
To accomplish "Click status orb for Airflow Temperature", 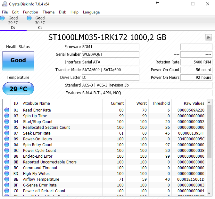I will 7,179.
